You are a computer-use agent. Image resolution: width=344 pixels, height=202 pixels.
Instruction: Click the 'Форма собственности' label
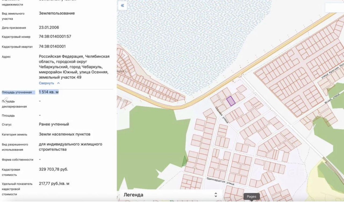17,160
